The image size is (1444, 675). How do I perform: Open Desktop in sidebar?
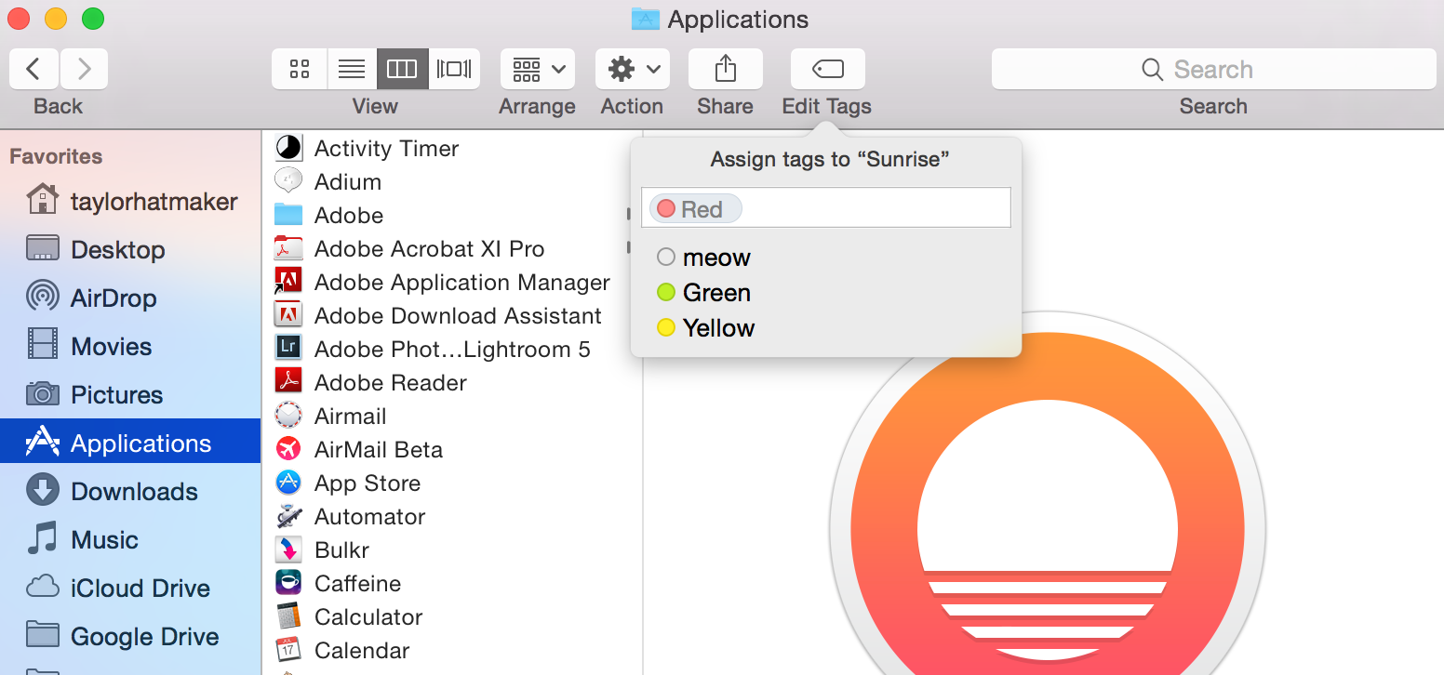coord(131,249)
